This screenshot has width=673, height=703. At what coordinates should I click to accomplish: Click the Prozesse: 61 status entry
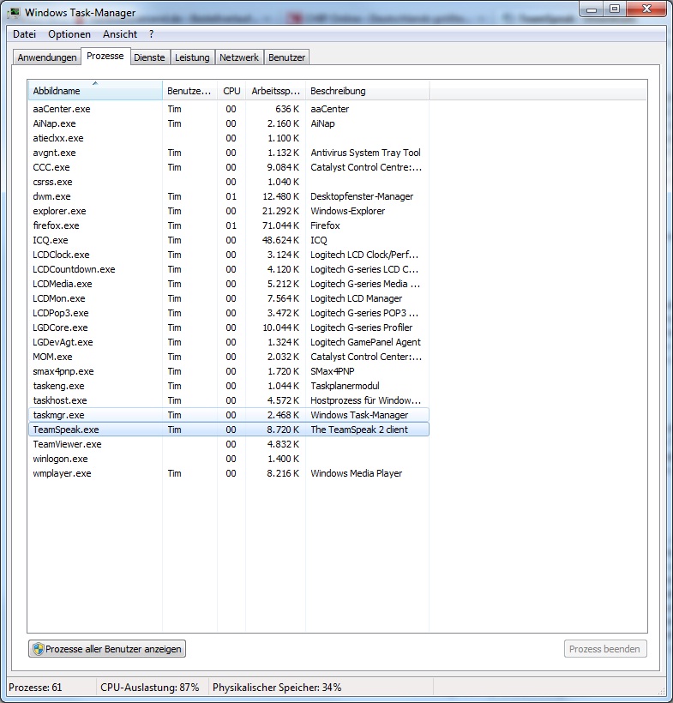pos(35,688)
